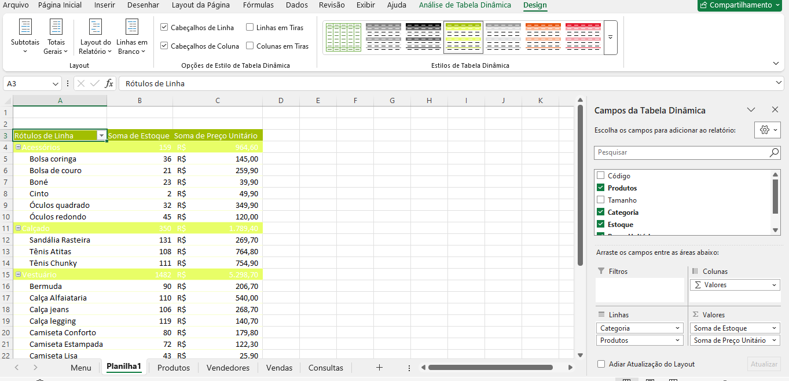Click the search magnifier in field list

tap(774, 152)
